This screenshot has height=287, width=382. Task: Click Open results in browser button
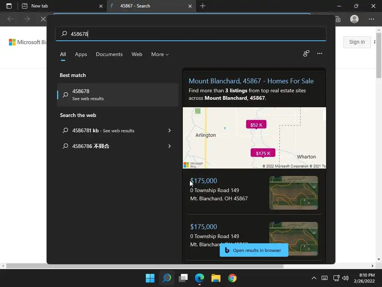click(x=254, y=250)
